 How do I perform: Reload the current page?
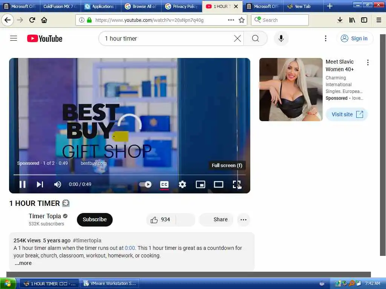click(32, 20)
